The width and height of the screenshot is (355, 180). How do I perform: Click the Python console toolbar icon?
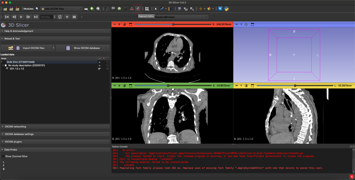[226, 9]
